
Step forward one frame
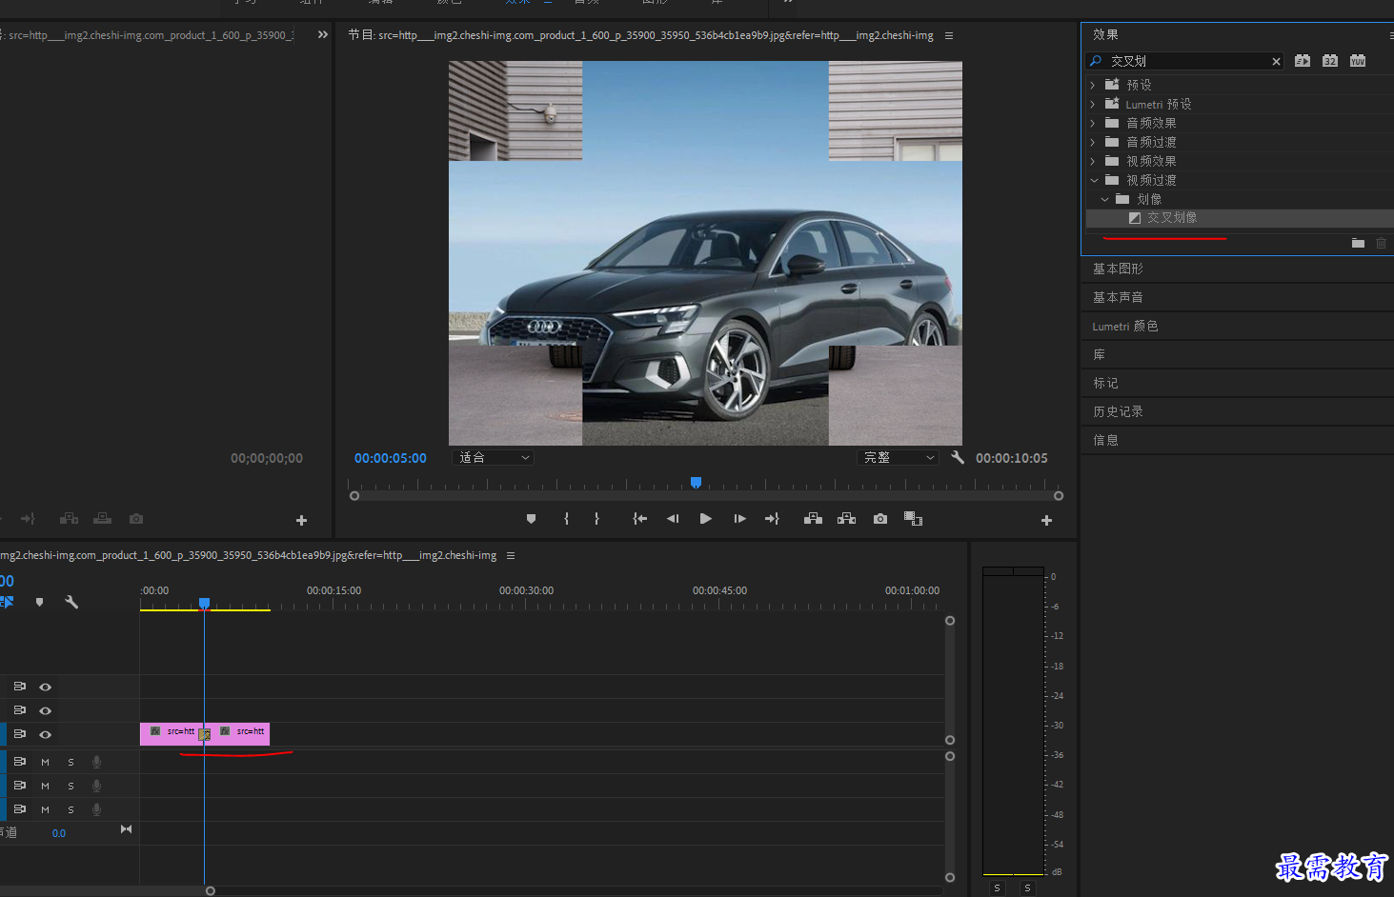[739, 519]
